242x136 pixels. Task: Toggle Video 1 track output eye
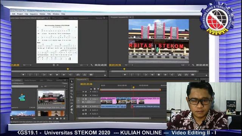point(83,99)
